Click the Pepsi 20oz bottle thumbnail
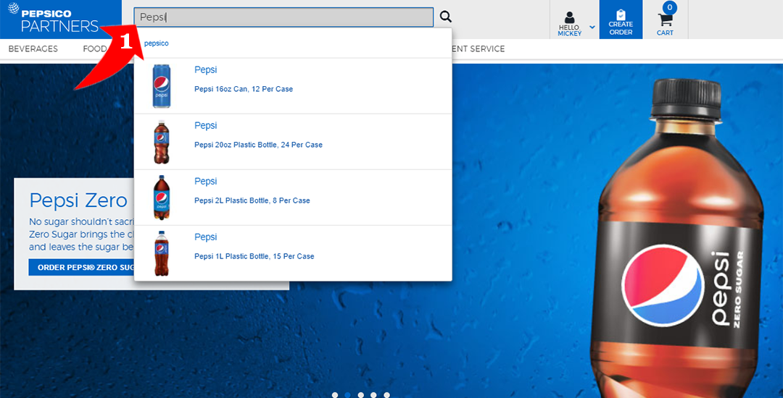This screenshot has height=398, width=783. point(161,142)
